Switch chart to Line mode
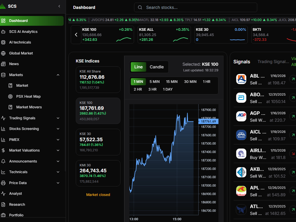Screen dimensions: 296x222 pos(138,67)
